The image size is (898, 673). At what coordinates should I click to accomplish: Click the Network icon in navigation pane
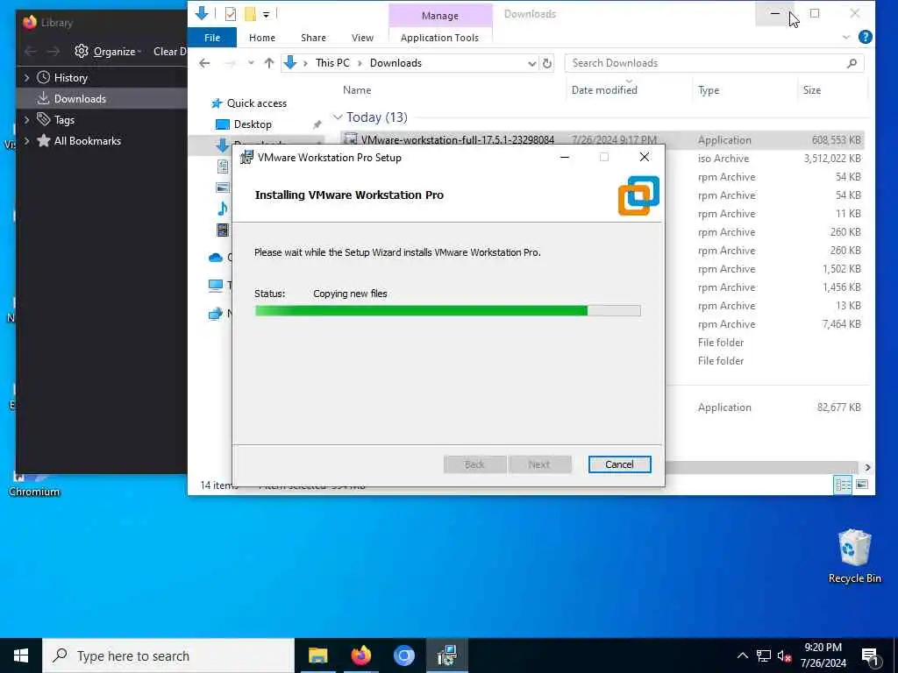pyautogui.click(x=216, y=313)
